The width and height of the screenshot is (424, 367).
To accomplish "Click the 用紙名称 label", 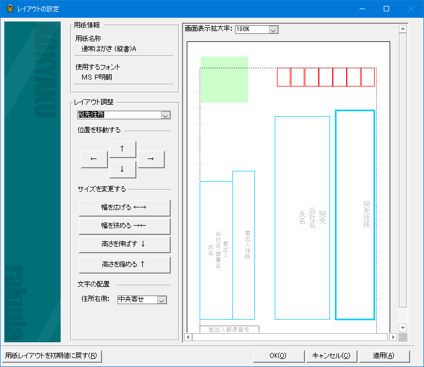I will 88,39.
